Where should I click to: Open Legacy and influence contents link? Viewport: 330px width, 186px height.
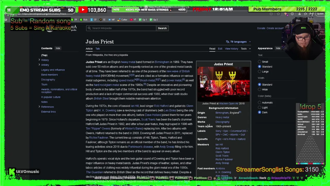click(x=53, y=70)
